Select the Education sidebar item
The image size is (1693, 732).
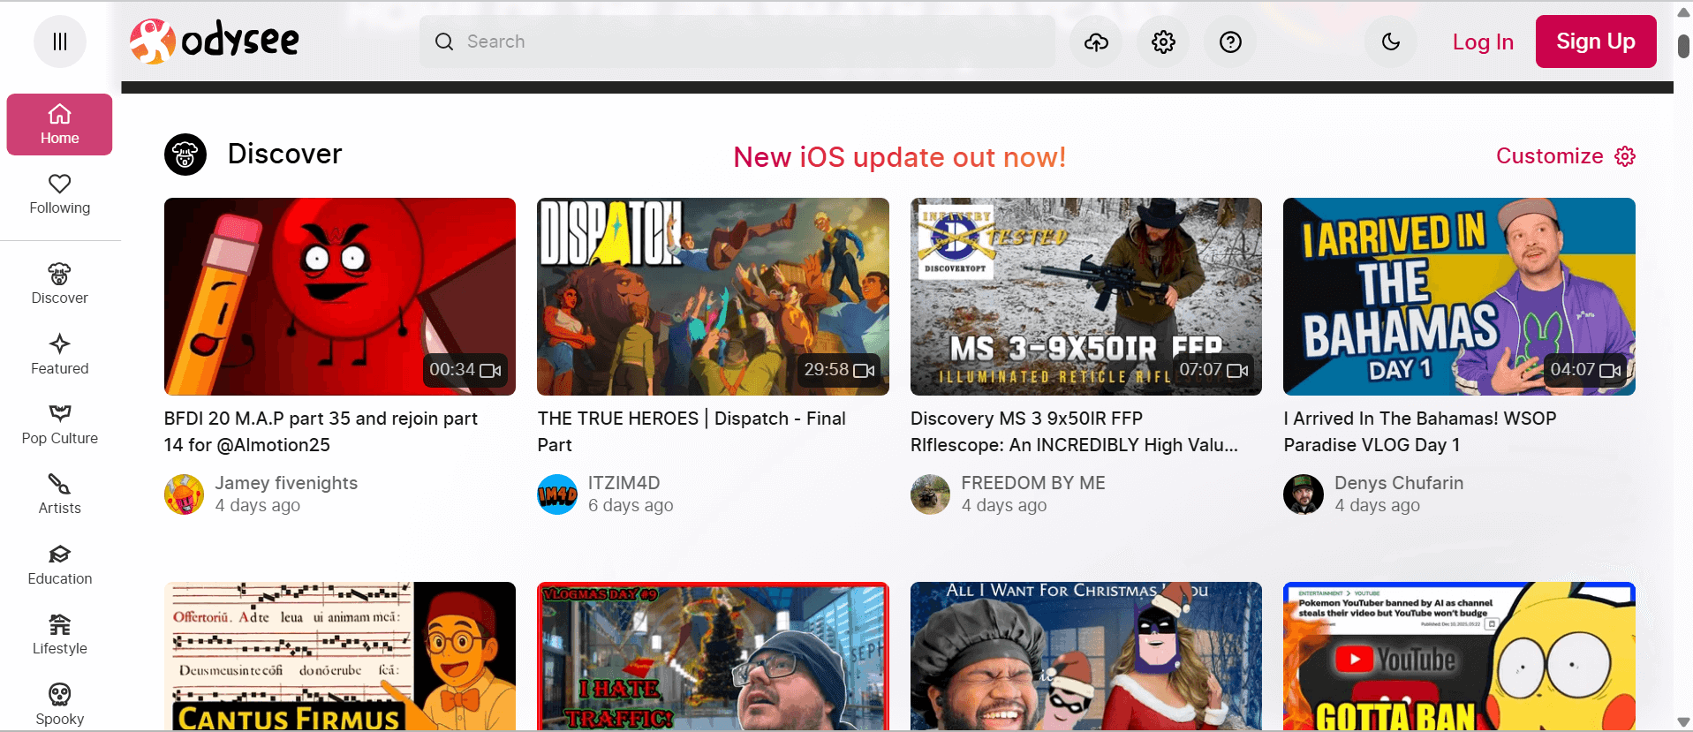coord(60,564)
